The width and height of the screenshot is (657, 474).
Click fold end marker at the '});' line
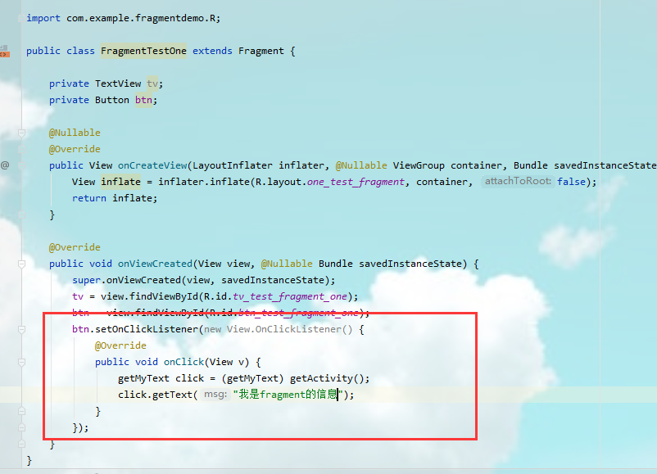click(x=22, y=427)
